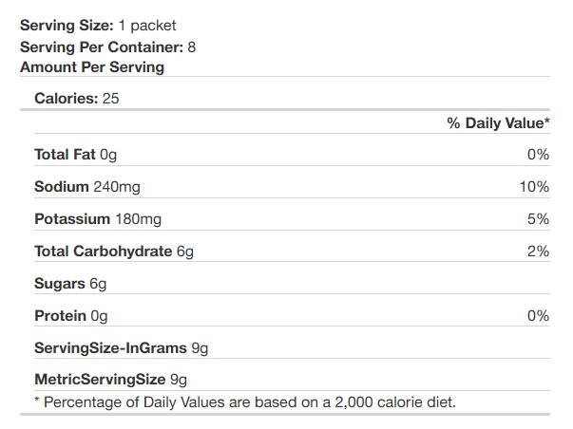This screenshot has width=573, height=429.
Task: Select the Potassium 180mg label
Action: tap(98, 219)
